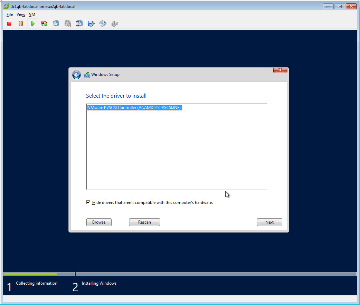Open the Snapshot Manager

pos(79,24)
